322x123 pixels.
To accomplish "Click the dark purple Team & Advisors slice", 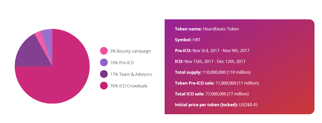I will click(x=28, y=54).
